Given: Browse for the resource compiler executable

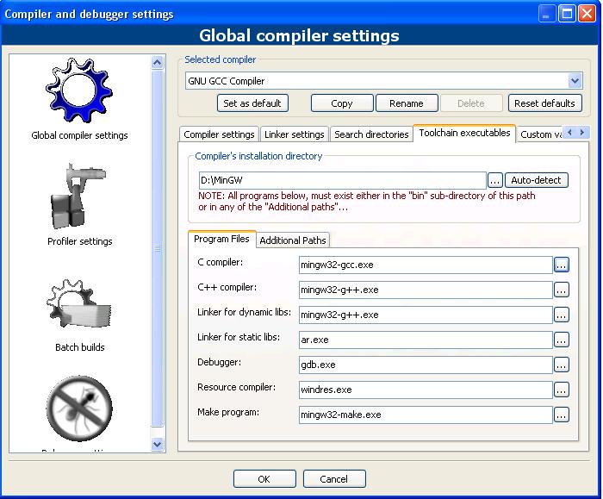Looking at the screenshot, I should pyautogui.click(x=561, y=390).
